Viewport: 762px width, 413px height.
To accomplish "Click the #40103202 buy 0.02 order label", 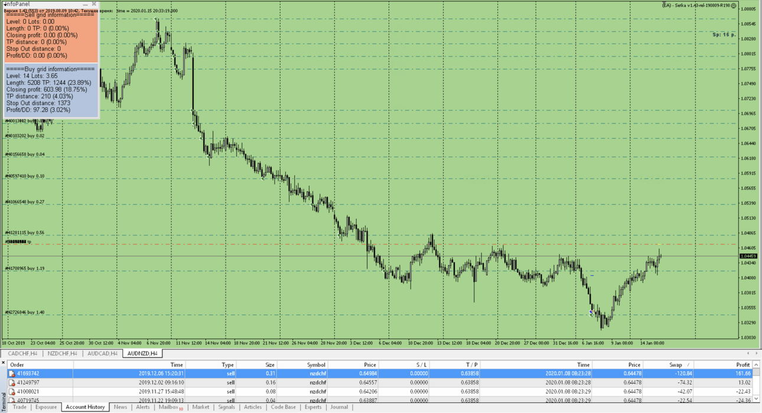I will [25, 136].
